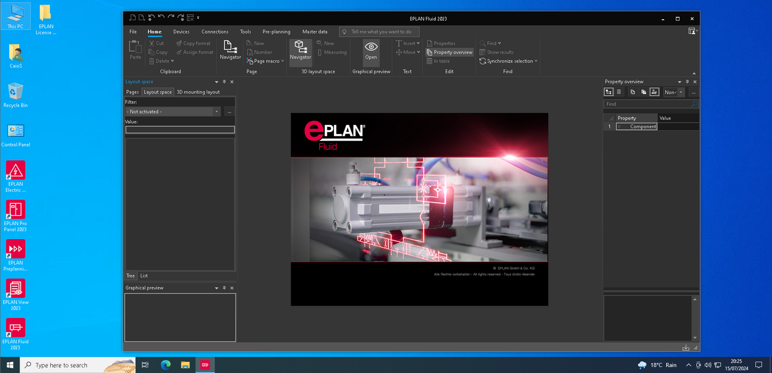Select EPLAN License folder on desktop

(x=46, y=20)
